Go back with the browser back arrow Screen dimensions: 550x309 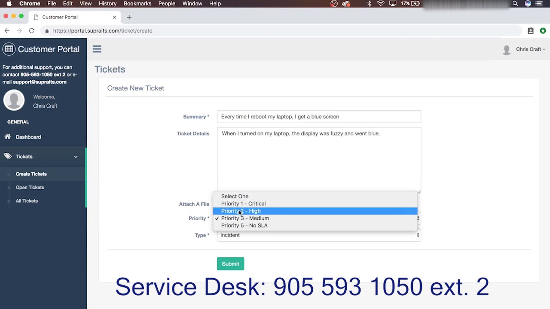tap(7, 30)
